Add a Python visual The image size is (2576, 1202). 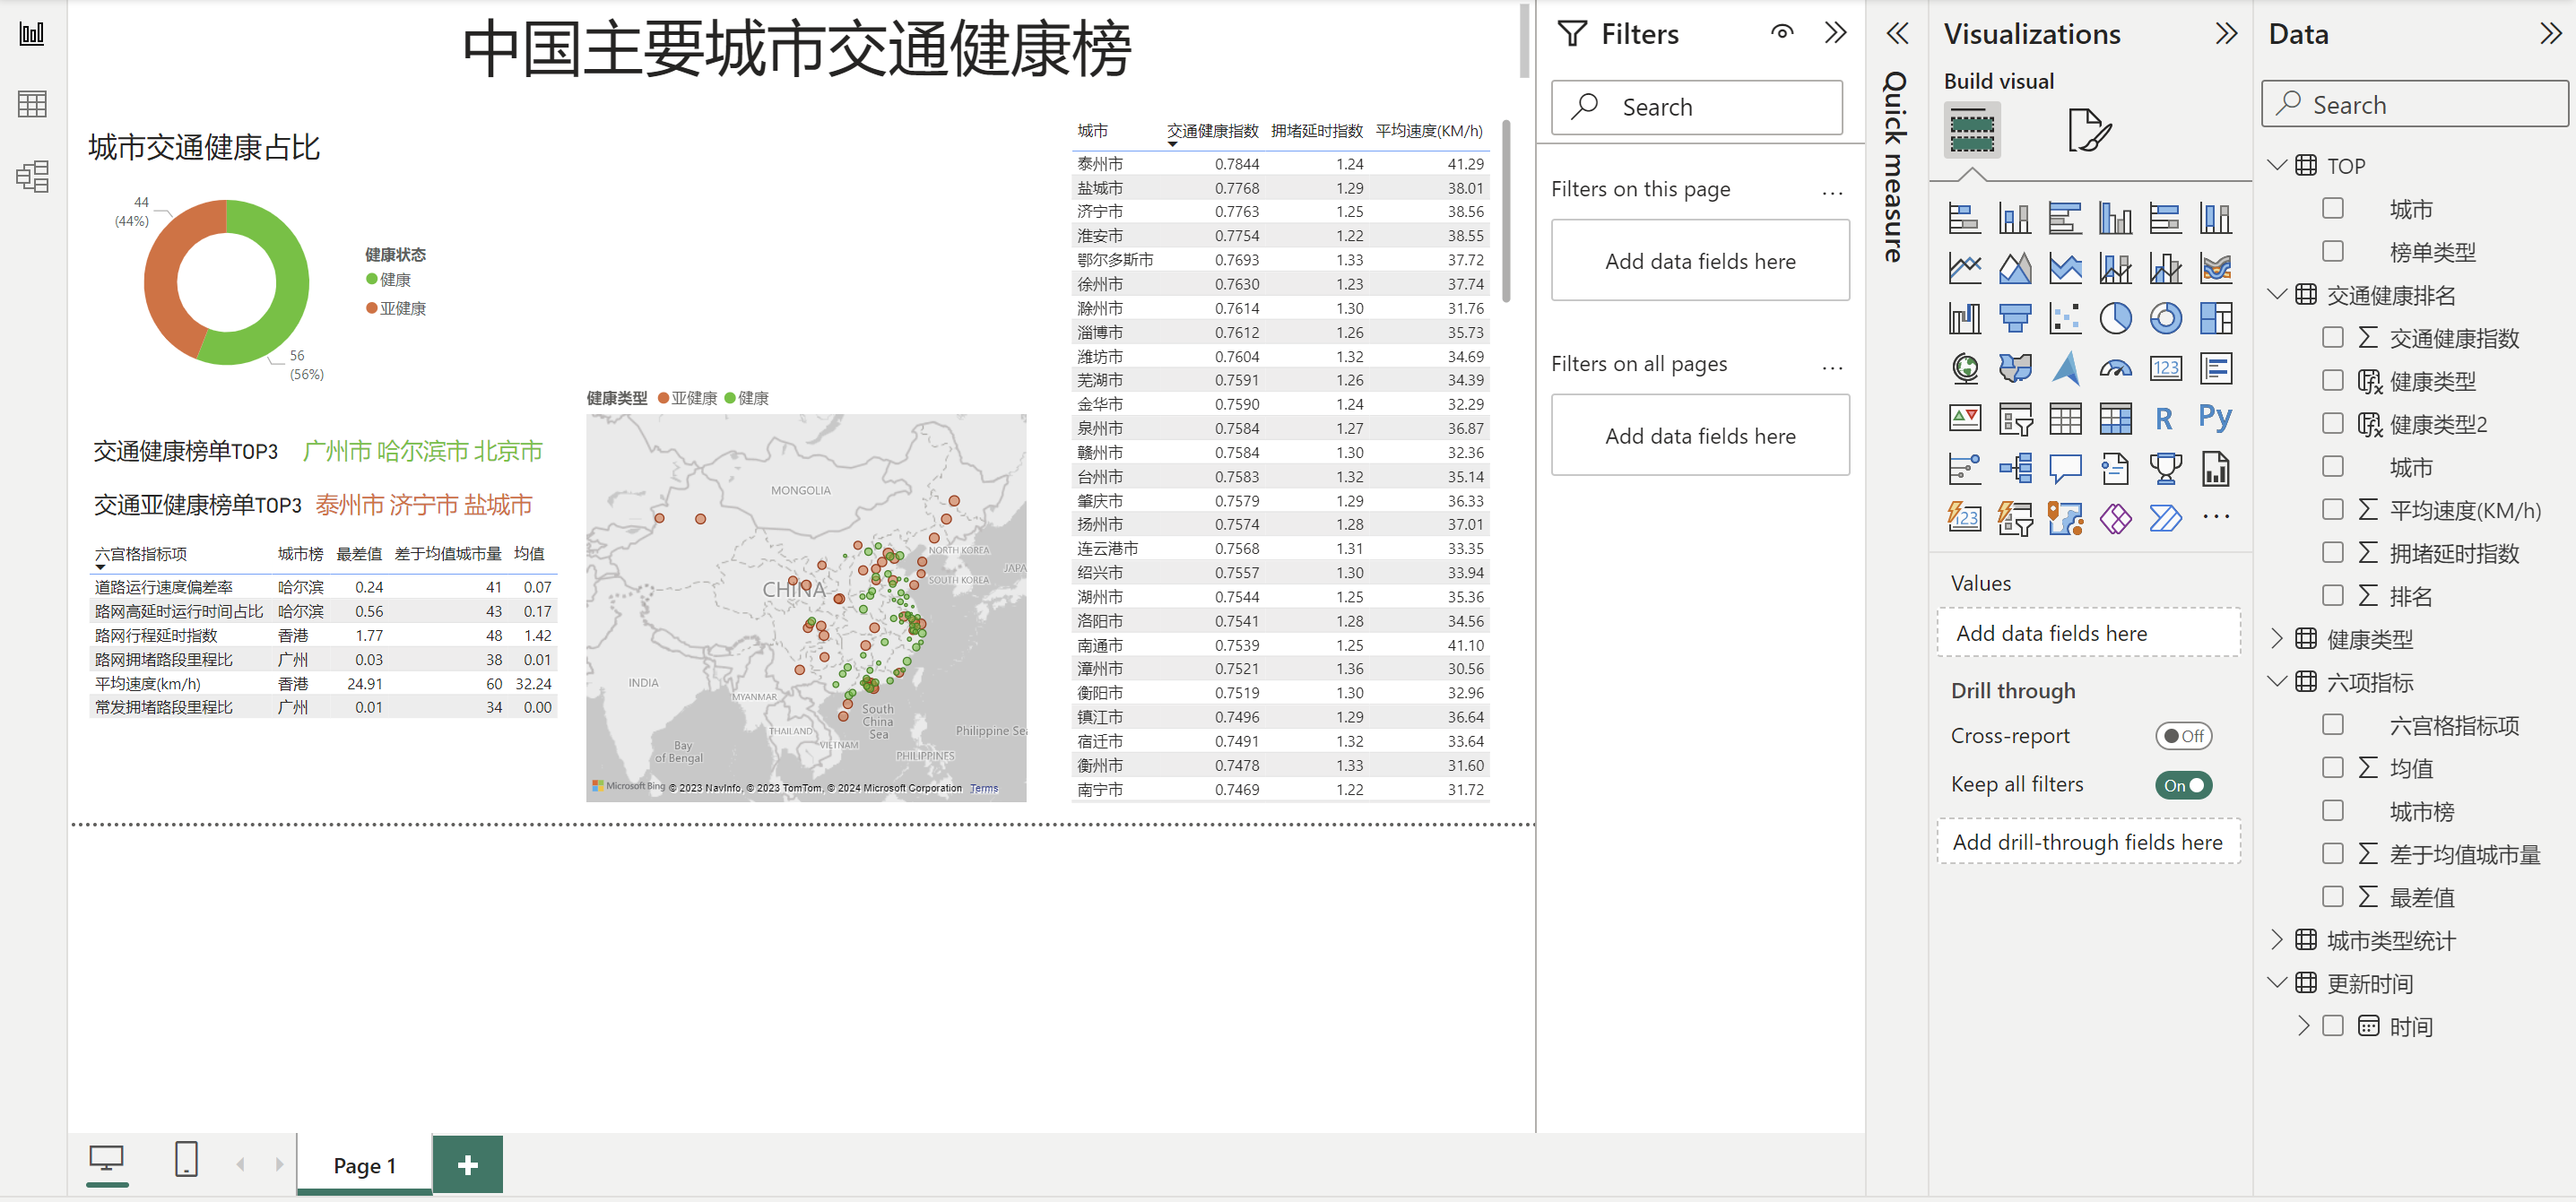pyautogui.click(x=2215, y=417)
